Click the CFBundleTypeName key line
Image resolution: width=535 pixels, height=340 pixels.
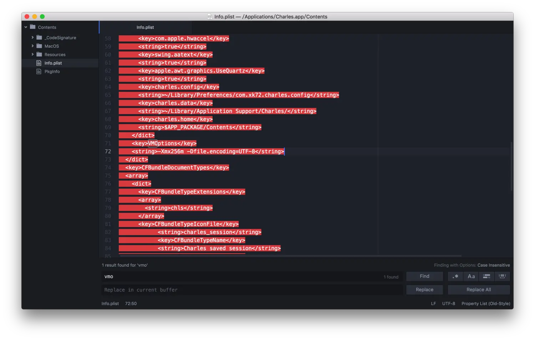click(201, 240)
